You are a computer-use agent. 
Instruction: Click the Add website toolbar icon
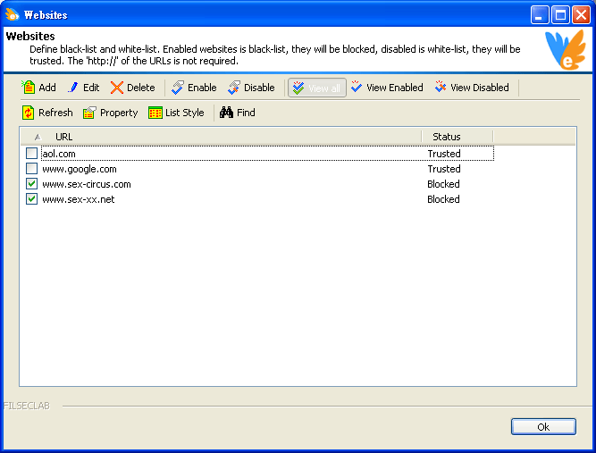(x=29, y=88)
